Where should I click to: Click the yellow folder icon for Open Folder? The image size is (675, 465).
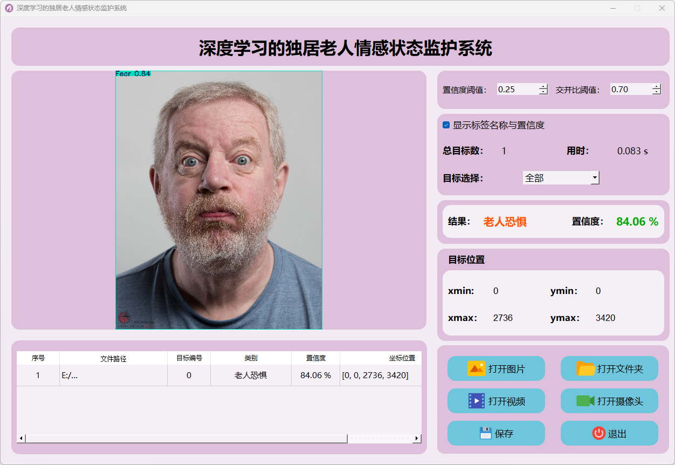[x=586, y=368]
